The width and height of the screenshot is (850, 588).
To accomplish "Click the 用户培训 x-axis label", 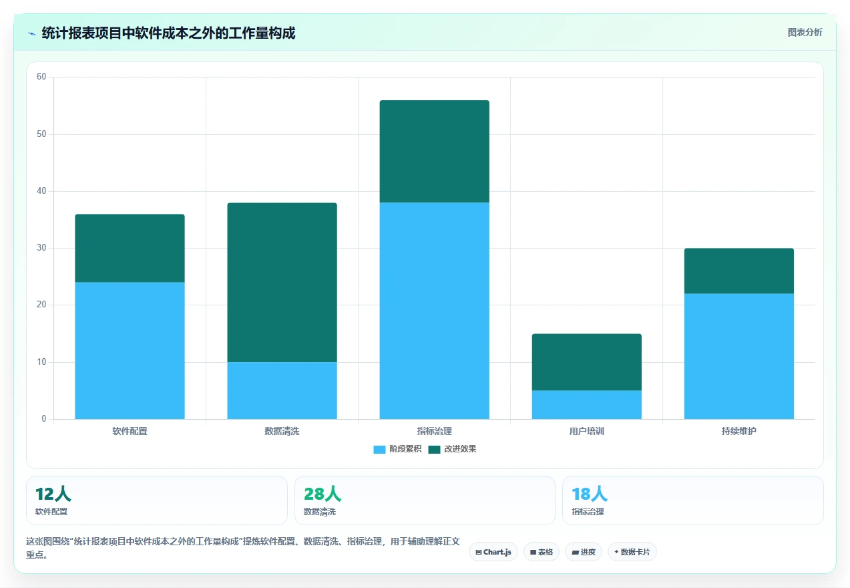I will click(586, 431).
